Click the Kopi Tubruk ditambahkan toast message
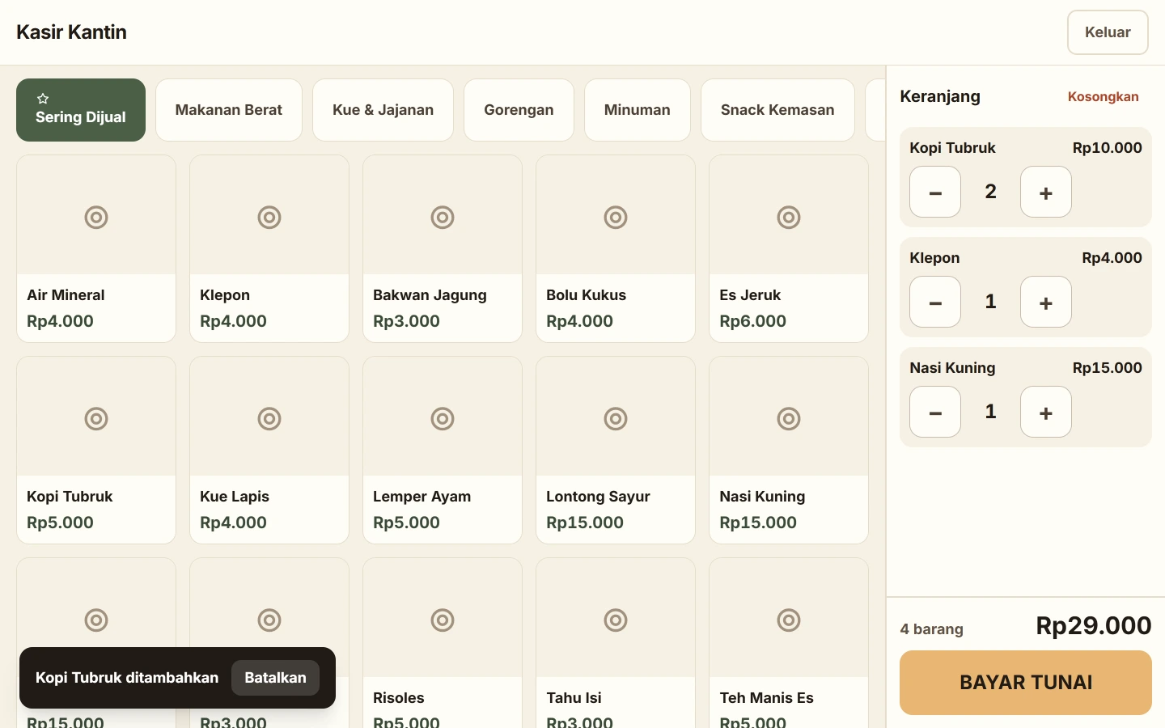 (x=127, y=678)
